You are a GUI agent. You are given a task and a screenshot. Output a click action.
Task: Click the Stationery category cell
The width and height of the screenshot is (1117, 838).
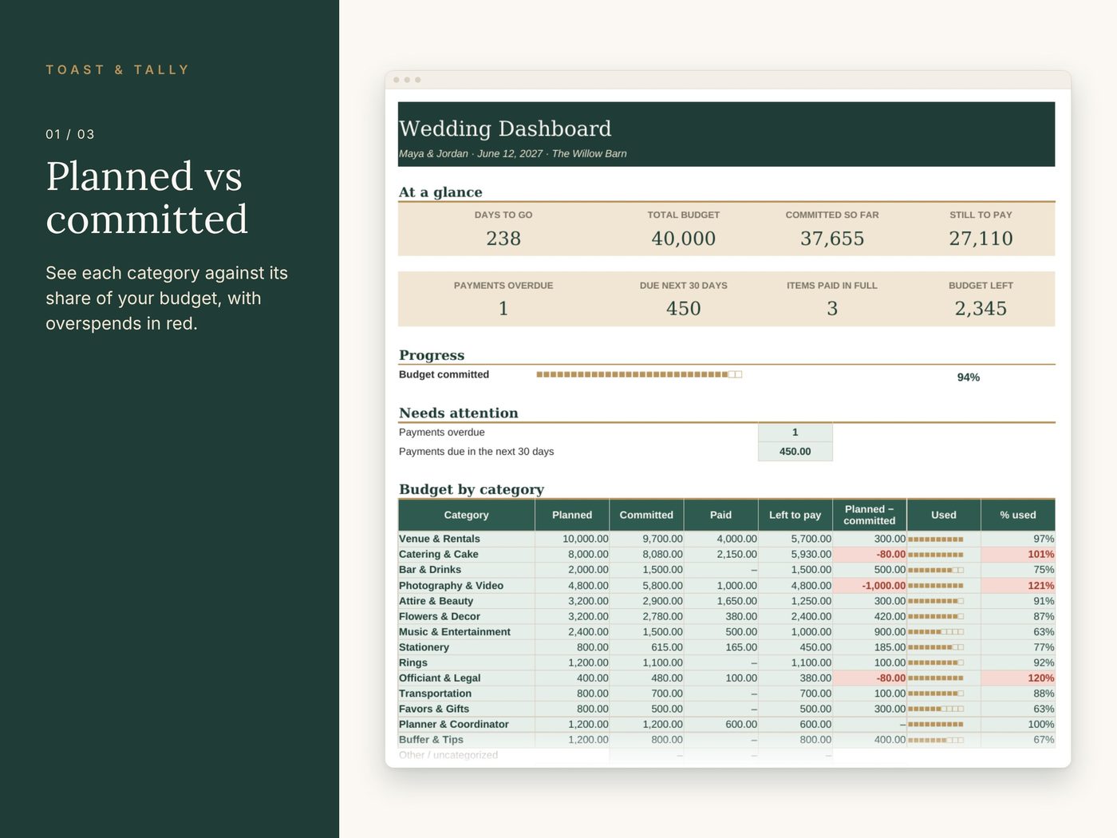467,647
